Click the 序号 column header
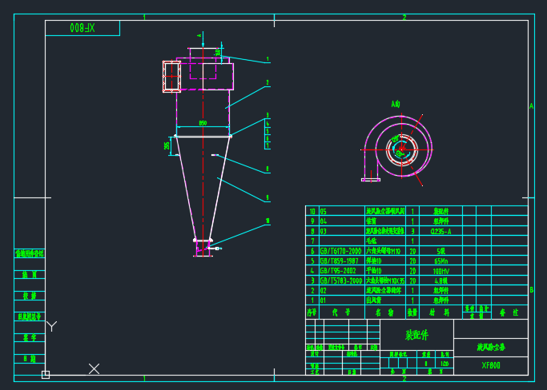Image resolution: width=547 pixels, height=390 pixels. [312, 312]
